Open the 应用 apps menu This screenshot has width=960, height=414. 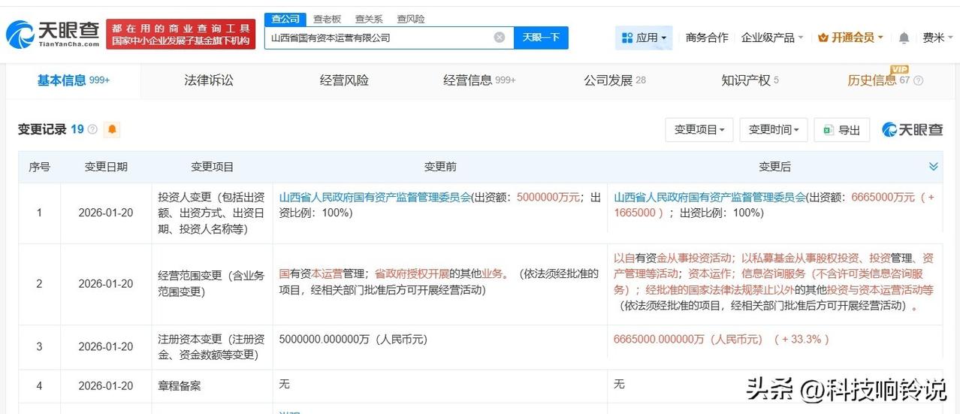(x=644, y=38)
